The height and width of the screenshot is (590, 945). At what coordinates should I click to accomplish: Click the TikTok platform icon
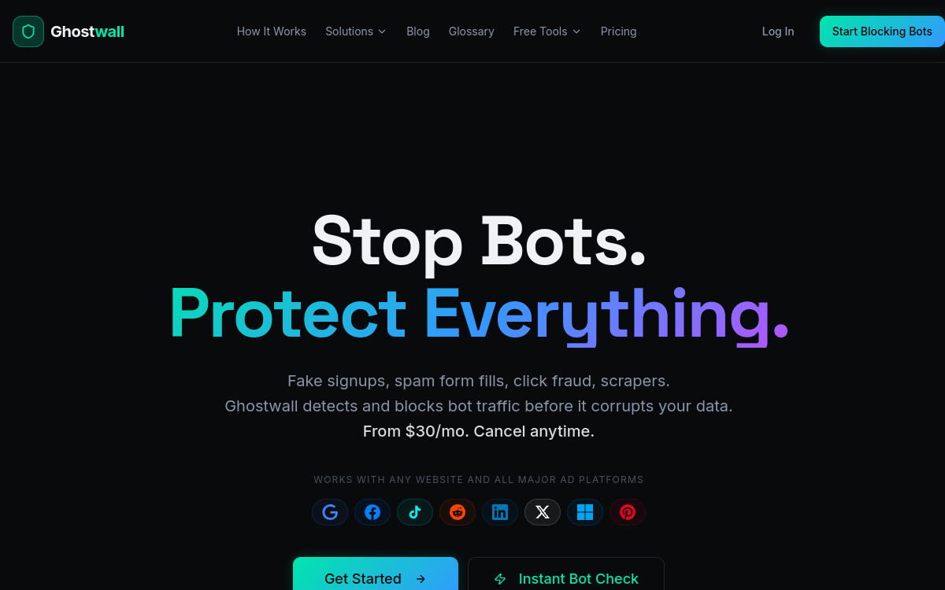[x=415, y=512]
